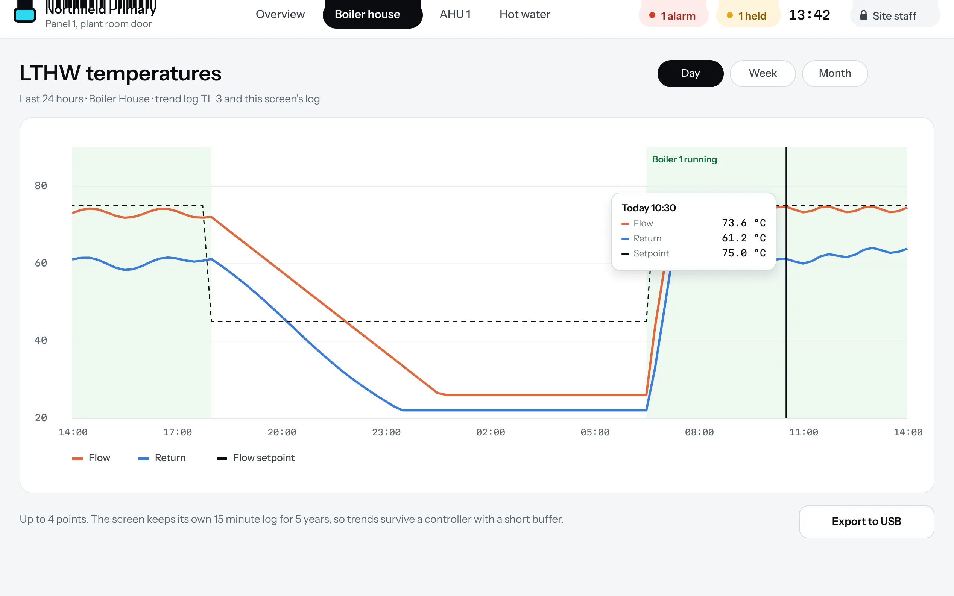Click the red dot in the alarm badge

coord(652,15)
